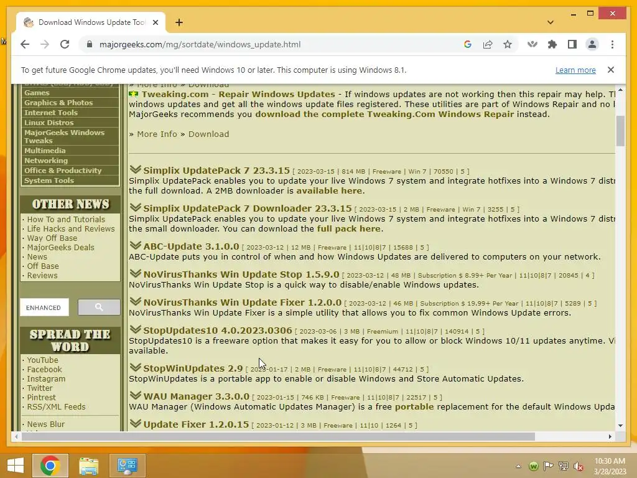Screen dimensions: 637x478
Task: Open the Graphics & Photos category
Action: (58, 103)
